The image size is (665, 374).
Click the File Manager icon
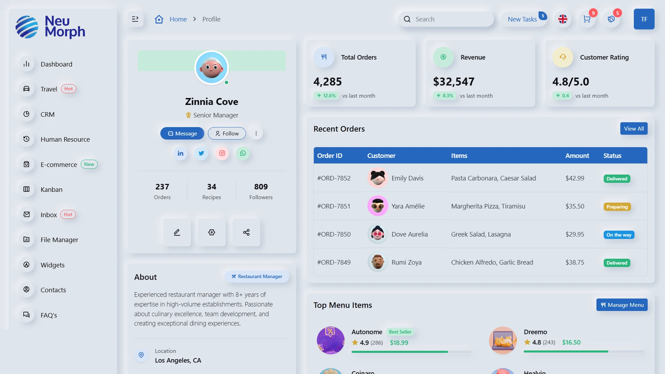(26, 240)
